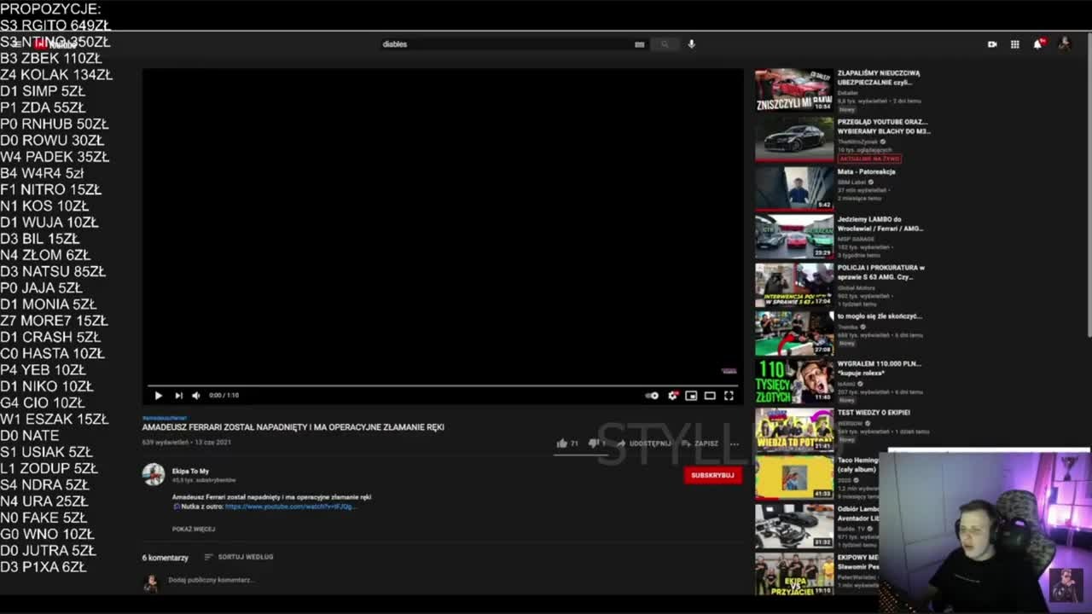Click the add public comment field

pyautogui.click(x=210, y=580)
